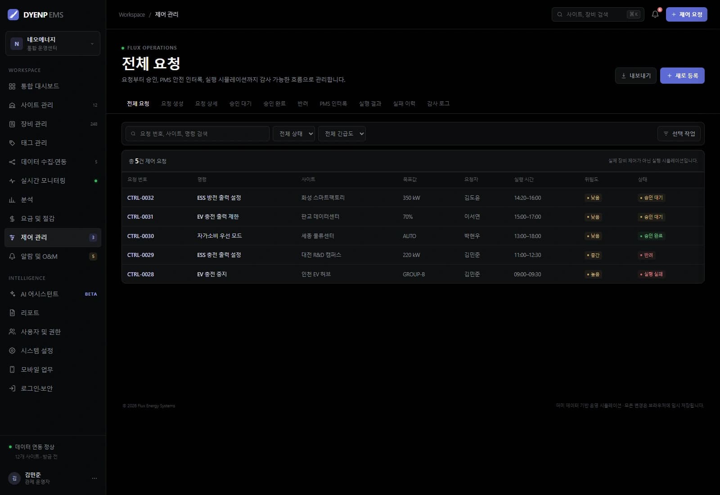
Task: Click the 사이트 관리 house icon
Action: [x=12, y=105]
